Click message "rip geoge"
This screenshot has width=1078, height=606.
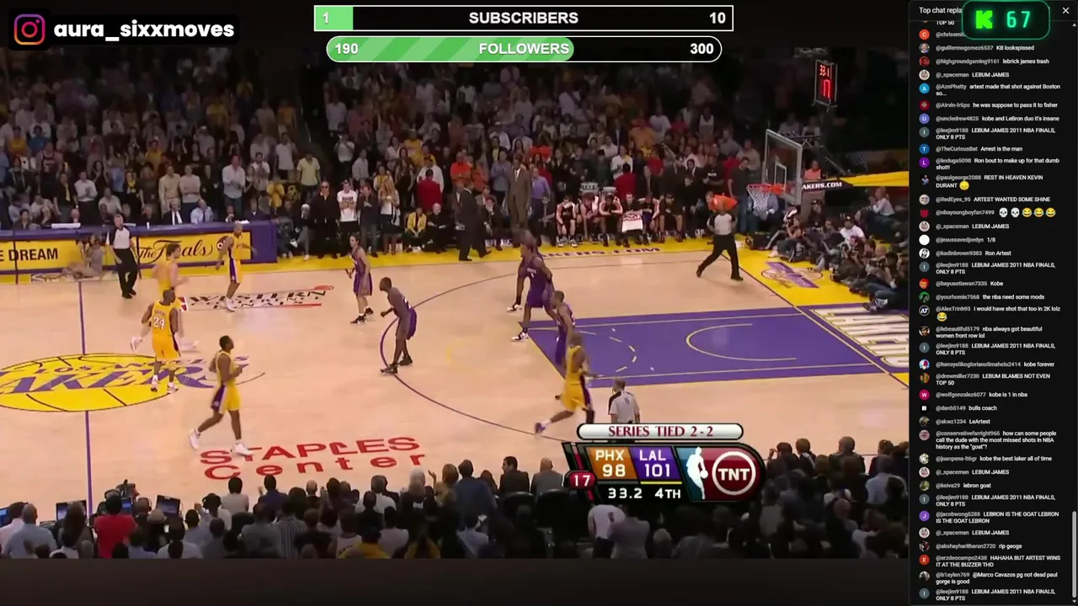click(x=1010, y=546)
